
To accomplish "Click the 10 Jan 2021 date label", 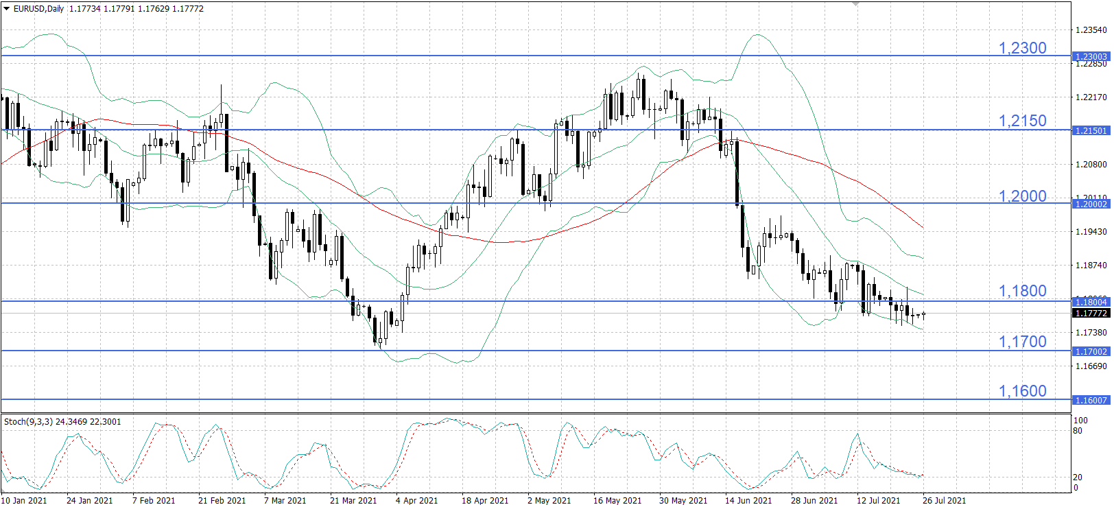I will click(25, 500).
